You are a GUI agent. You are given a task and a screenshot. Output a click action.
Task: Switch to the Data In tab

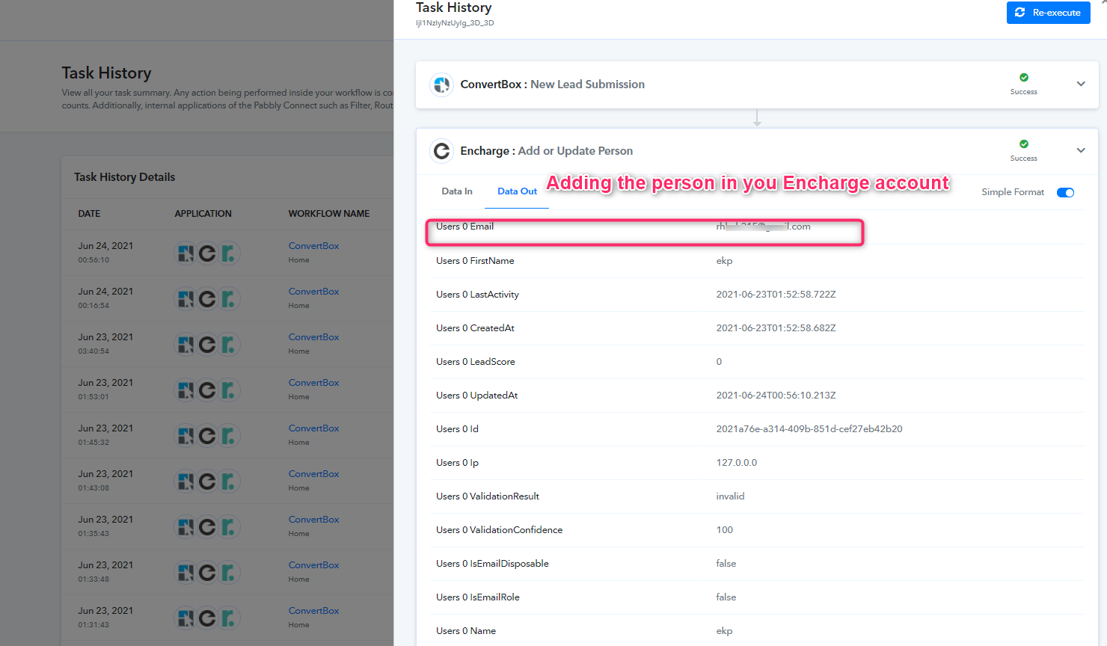(x=457, y=191)
